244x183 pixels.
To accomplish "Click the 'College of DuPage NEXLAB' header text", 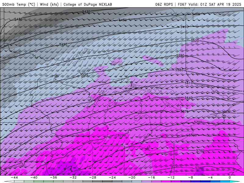I will (x=88, y=4).
